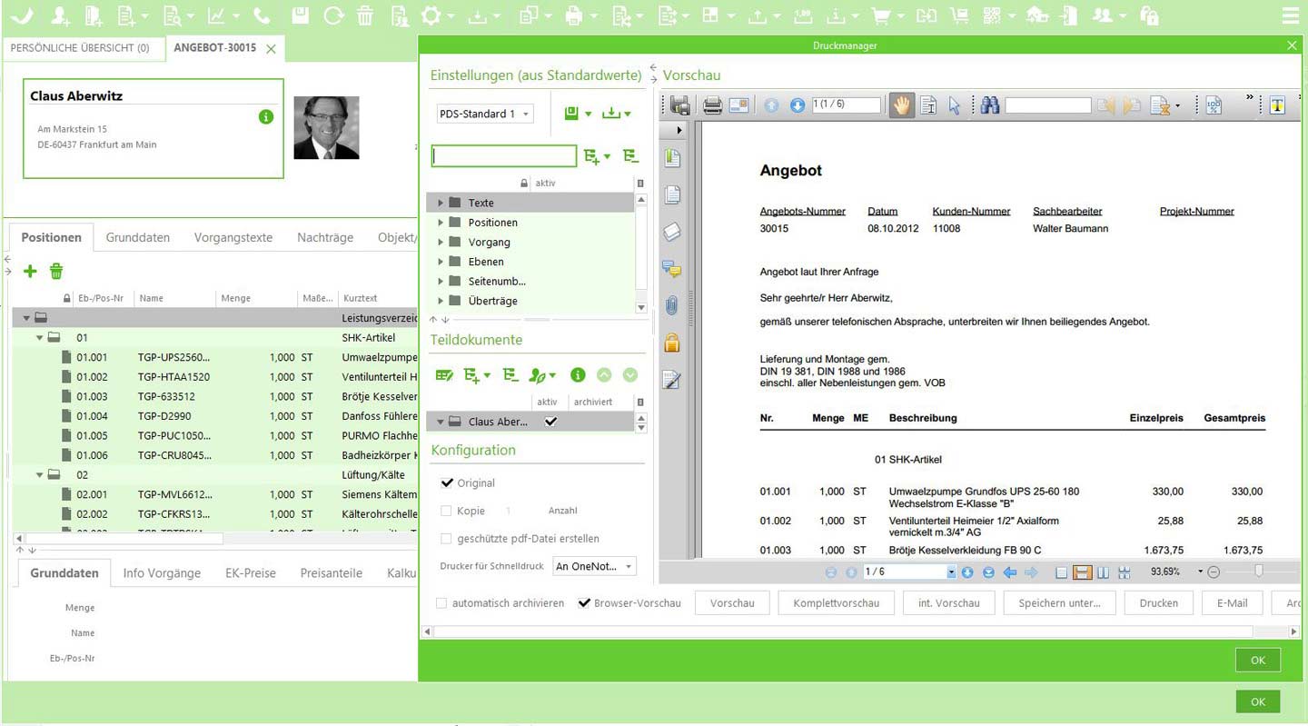Click the binoculars search icon in preview
1308x726 pixels.
(990, 105)
